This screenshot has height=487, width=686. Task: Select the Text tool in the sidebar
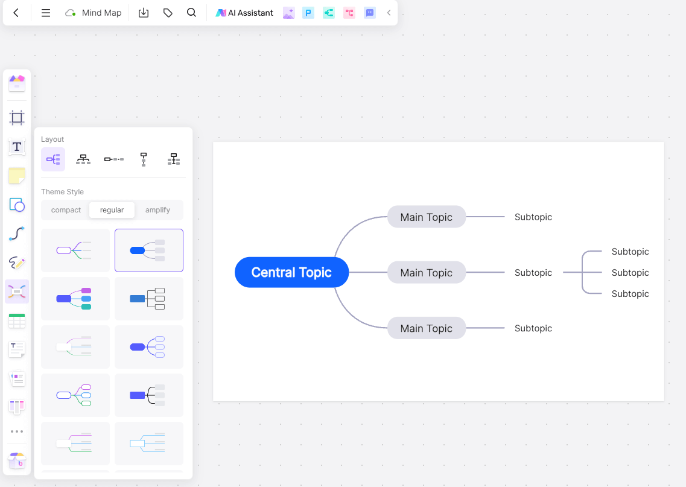(16, 147)
